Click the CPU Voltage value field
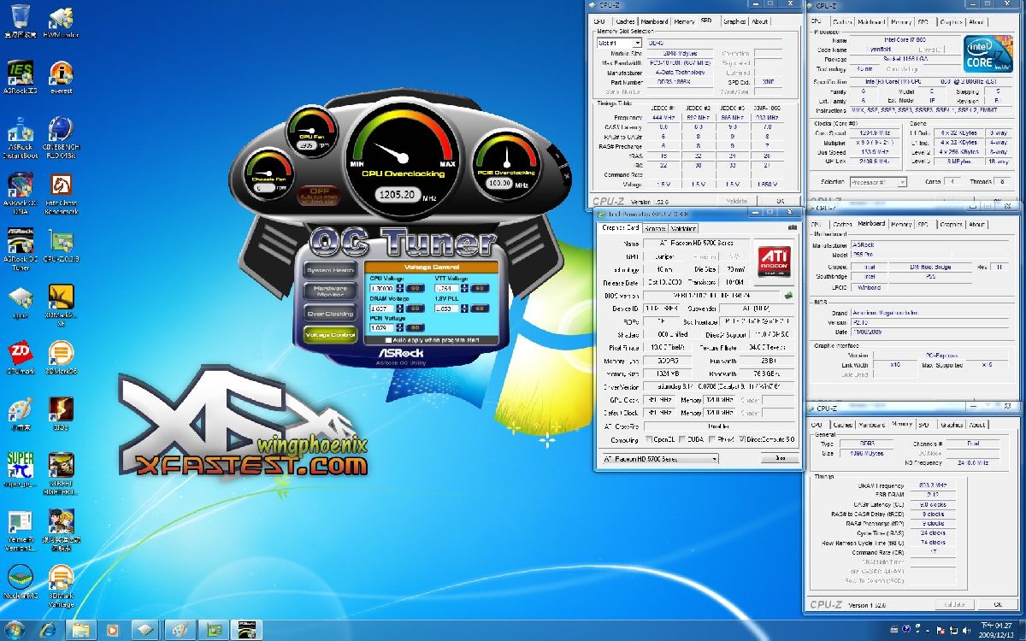 [381, 288]
